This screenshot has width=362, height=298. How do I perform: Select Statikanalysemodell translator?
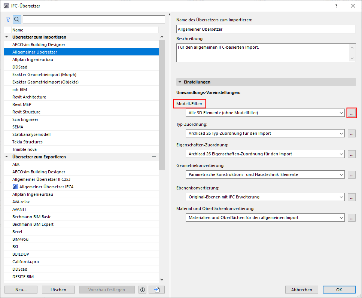(x=81, y=134)
